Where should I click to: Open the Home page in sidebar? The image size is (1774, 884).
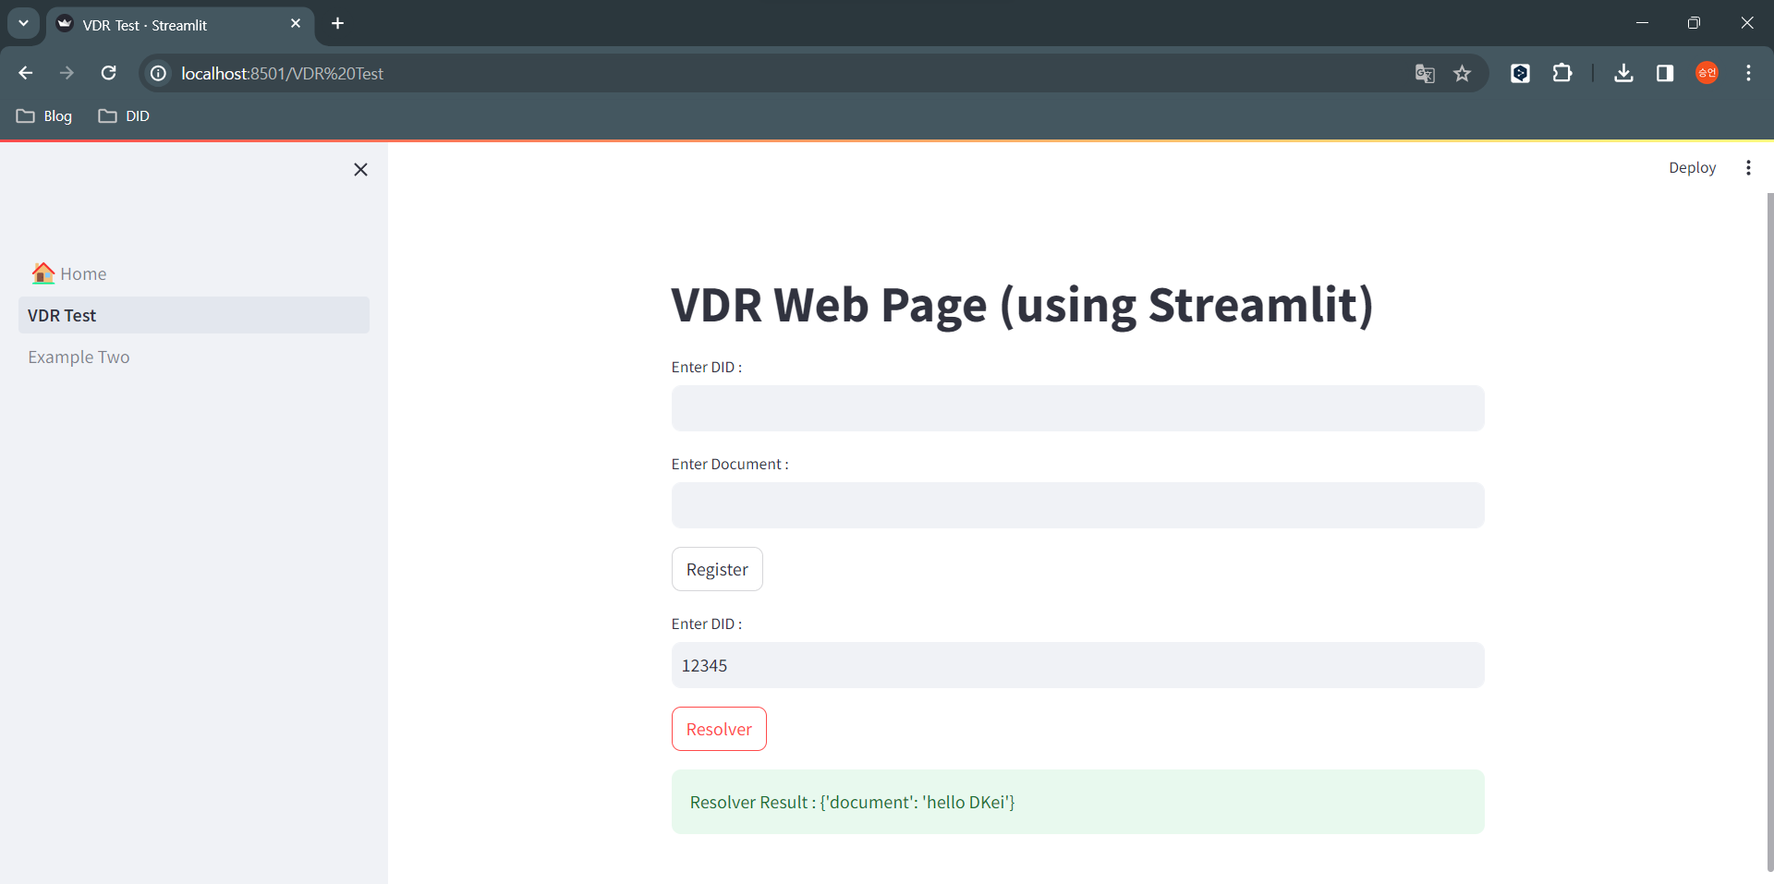(193, 273)
